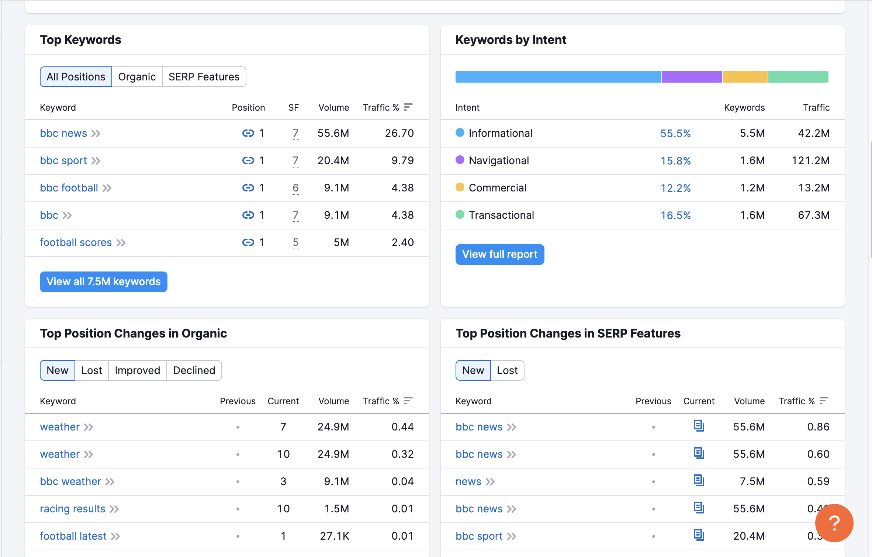Click View all 7.5M keywords button

[x=104, y=282]
